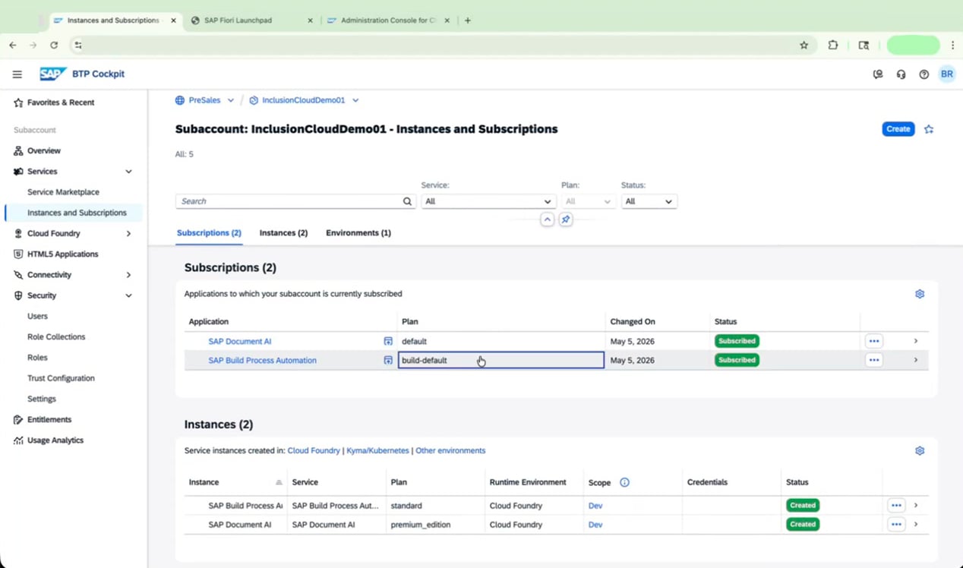Open browser three-dot menu
This screenshot has height=568, width=963.
coord(952,46)
